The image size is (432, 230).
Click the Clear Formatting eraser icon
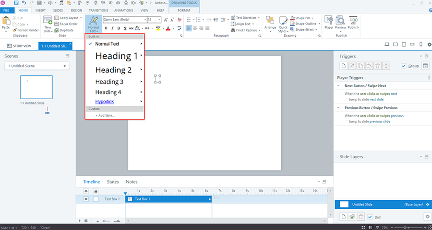pyautogui.click(x=180, y=20)
